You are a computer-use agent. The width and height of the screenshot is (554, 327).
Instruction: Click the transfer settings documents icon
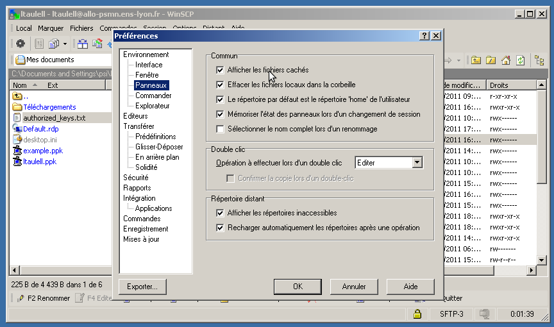pos(54,44)
